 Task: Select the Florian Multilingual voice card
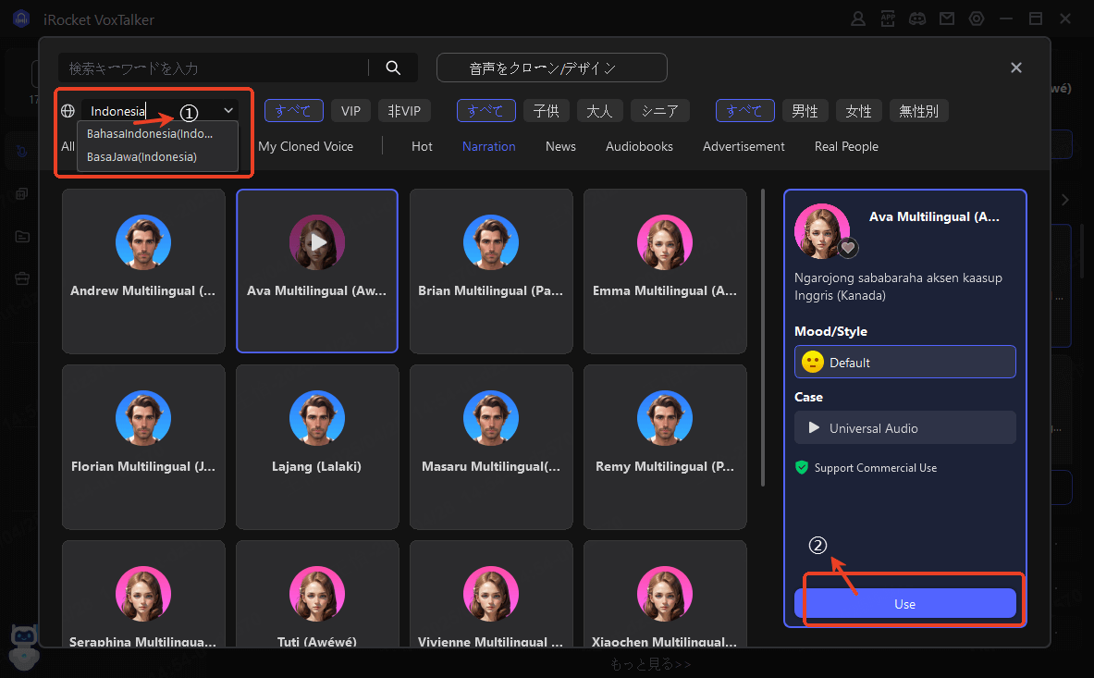143,447
